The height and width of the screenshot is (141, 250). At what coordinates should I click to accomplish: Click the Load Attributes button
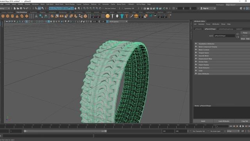point(224,121)
